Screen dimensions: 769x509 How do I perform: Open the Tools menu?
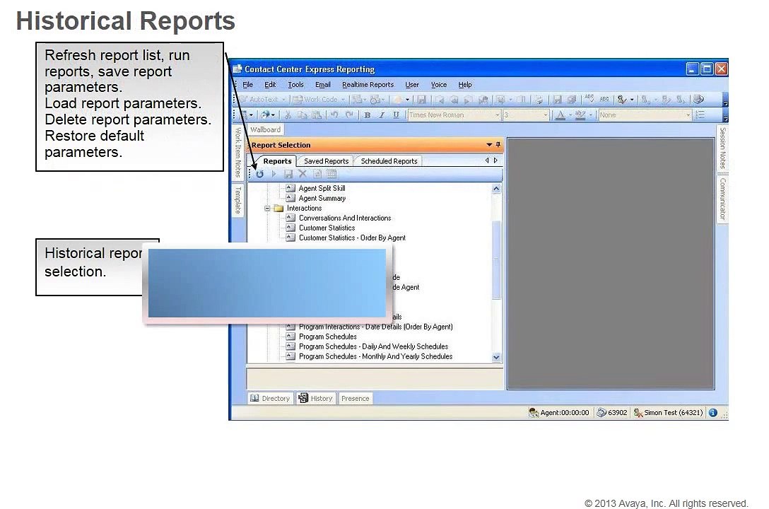[295, 84]
